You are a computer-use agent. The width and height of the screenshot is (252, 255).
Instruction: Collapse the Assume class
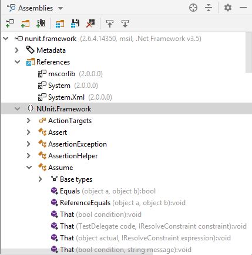coord(29,168)
